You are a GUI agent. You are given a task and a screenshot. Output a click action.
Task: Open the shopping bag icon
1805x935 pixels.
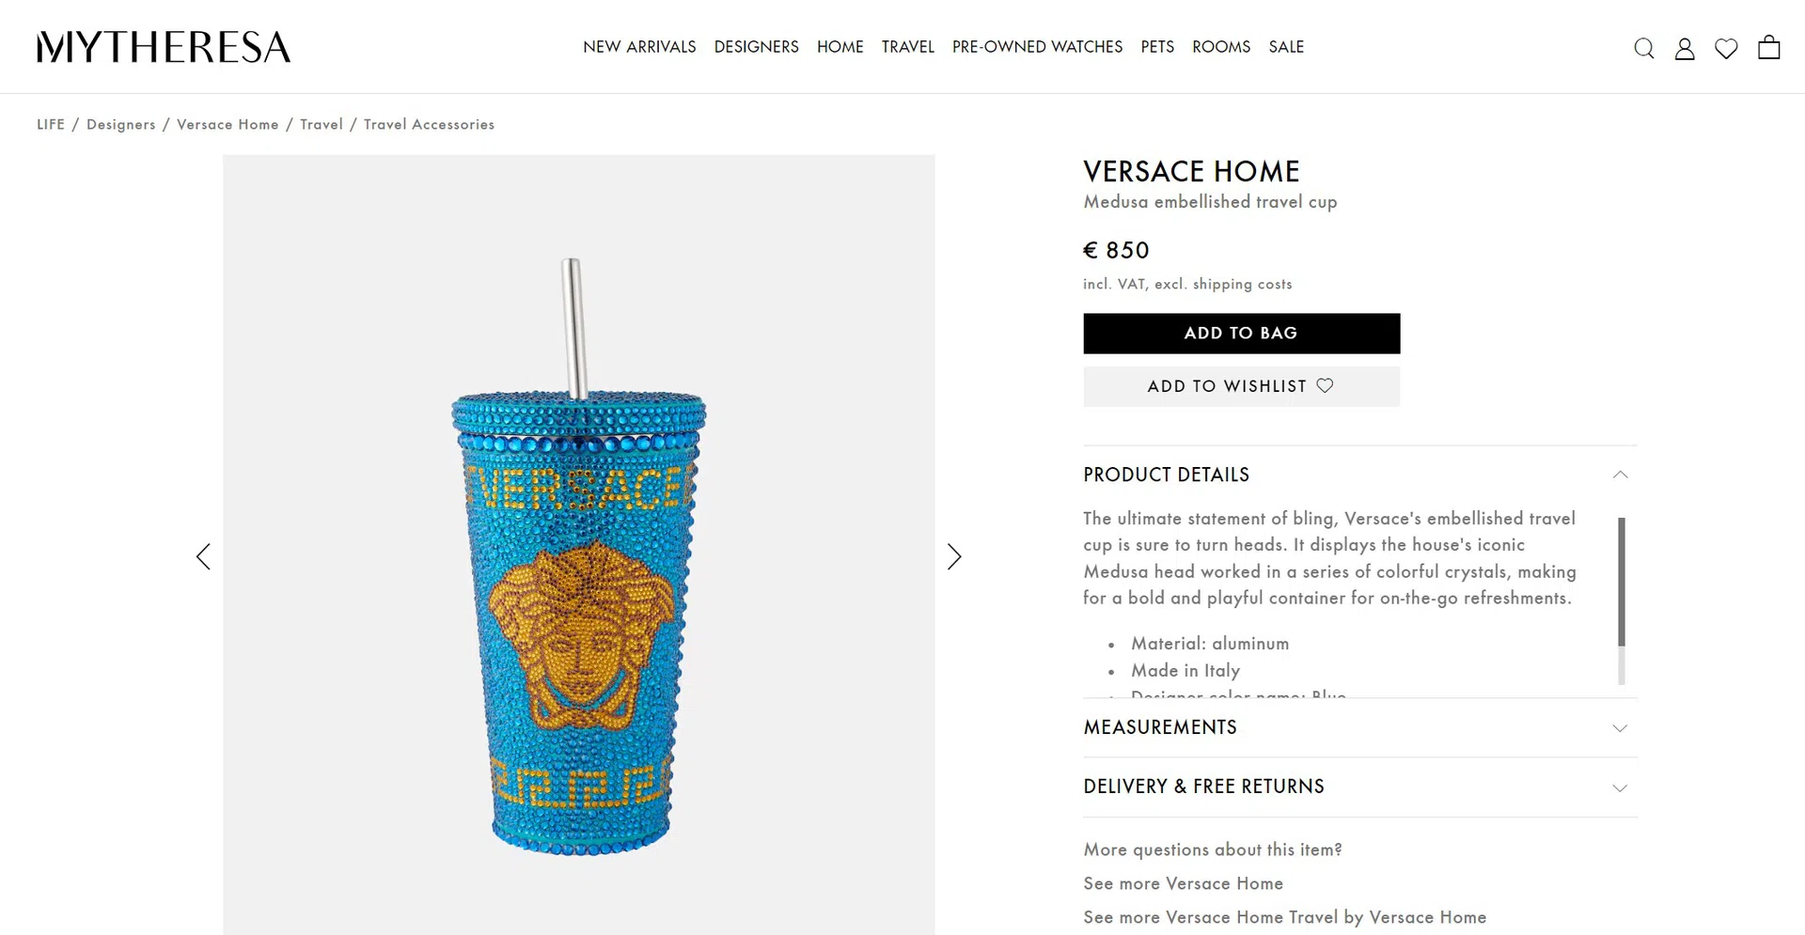pos(1768,47)
